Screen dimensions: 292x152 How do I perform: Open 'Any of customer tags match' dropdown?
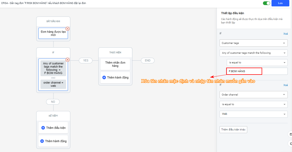pyautogui.click(x=253, y=53)
